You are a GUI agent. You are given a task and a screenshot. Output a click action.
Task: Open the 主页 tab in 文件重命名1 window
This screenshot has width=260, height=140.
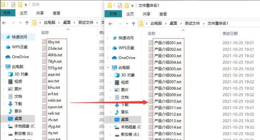[x=130, y=14]
